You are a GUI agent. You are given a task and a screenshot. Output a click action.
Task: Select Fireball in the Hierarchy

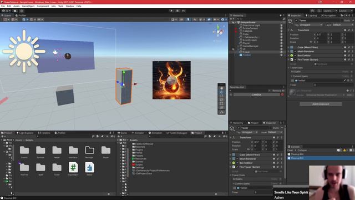247,55
